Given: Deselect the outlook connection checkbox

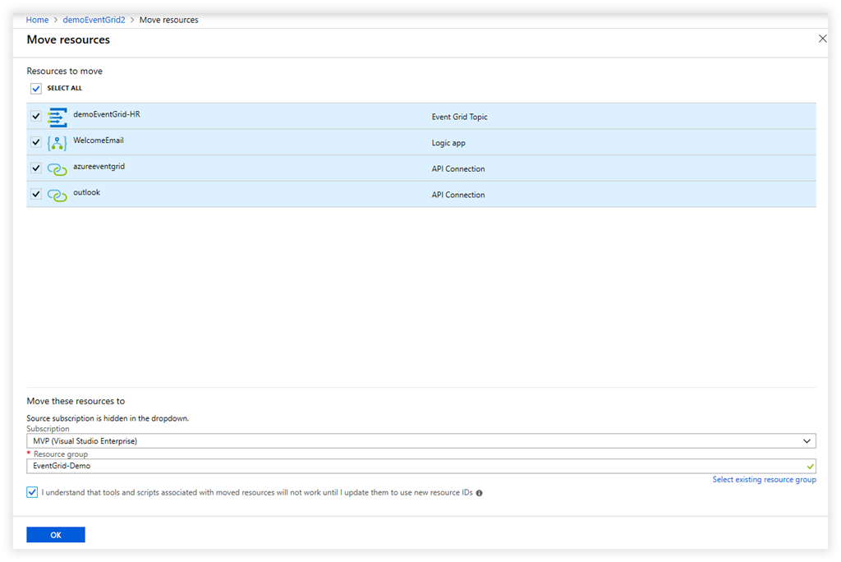Looking at the screenshot, I should 36,195.
